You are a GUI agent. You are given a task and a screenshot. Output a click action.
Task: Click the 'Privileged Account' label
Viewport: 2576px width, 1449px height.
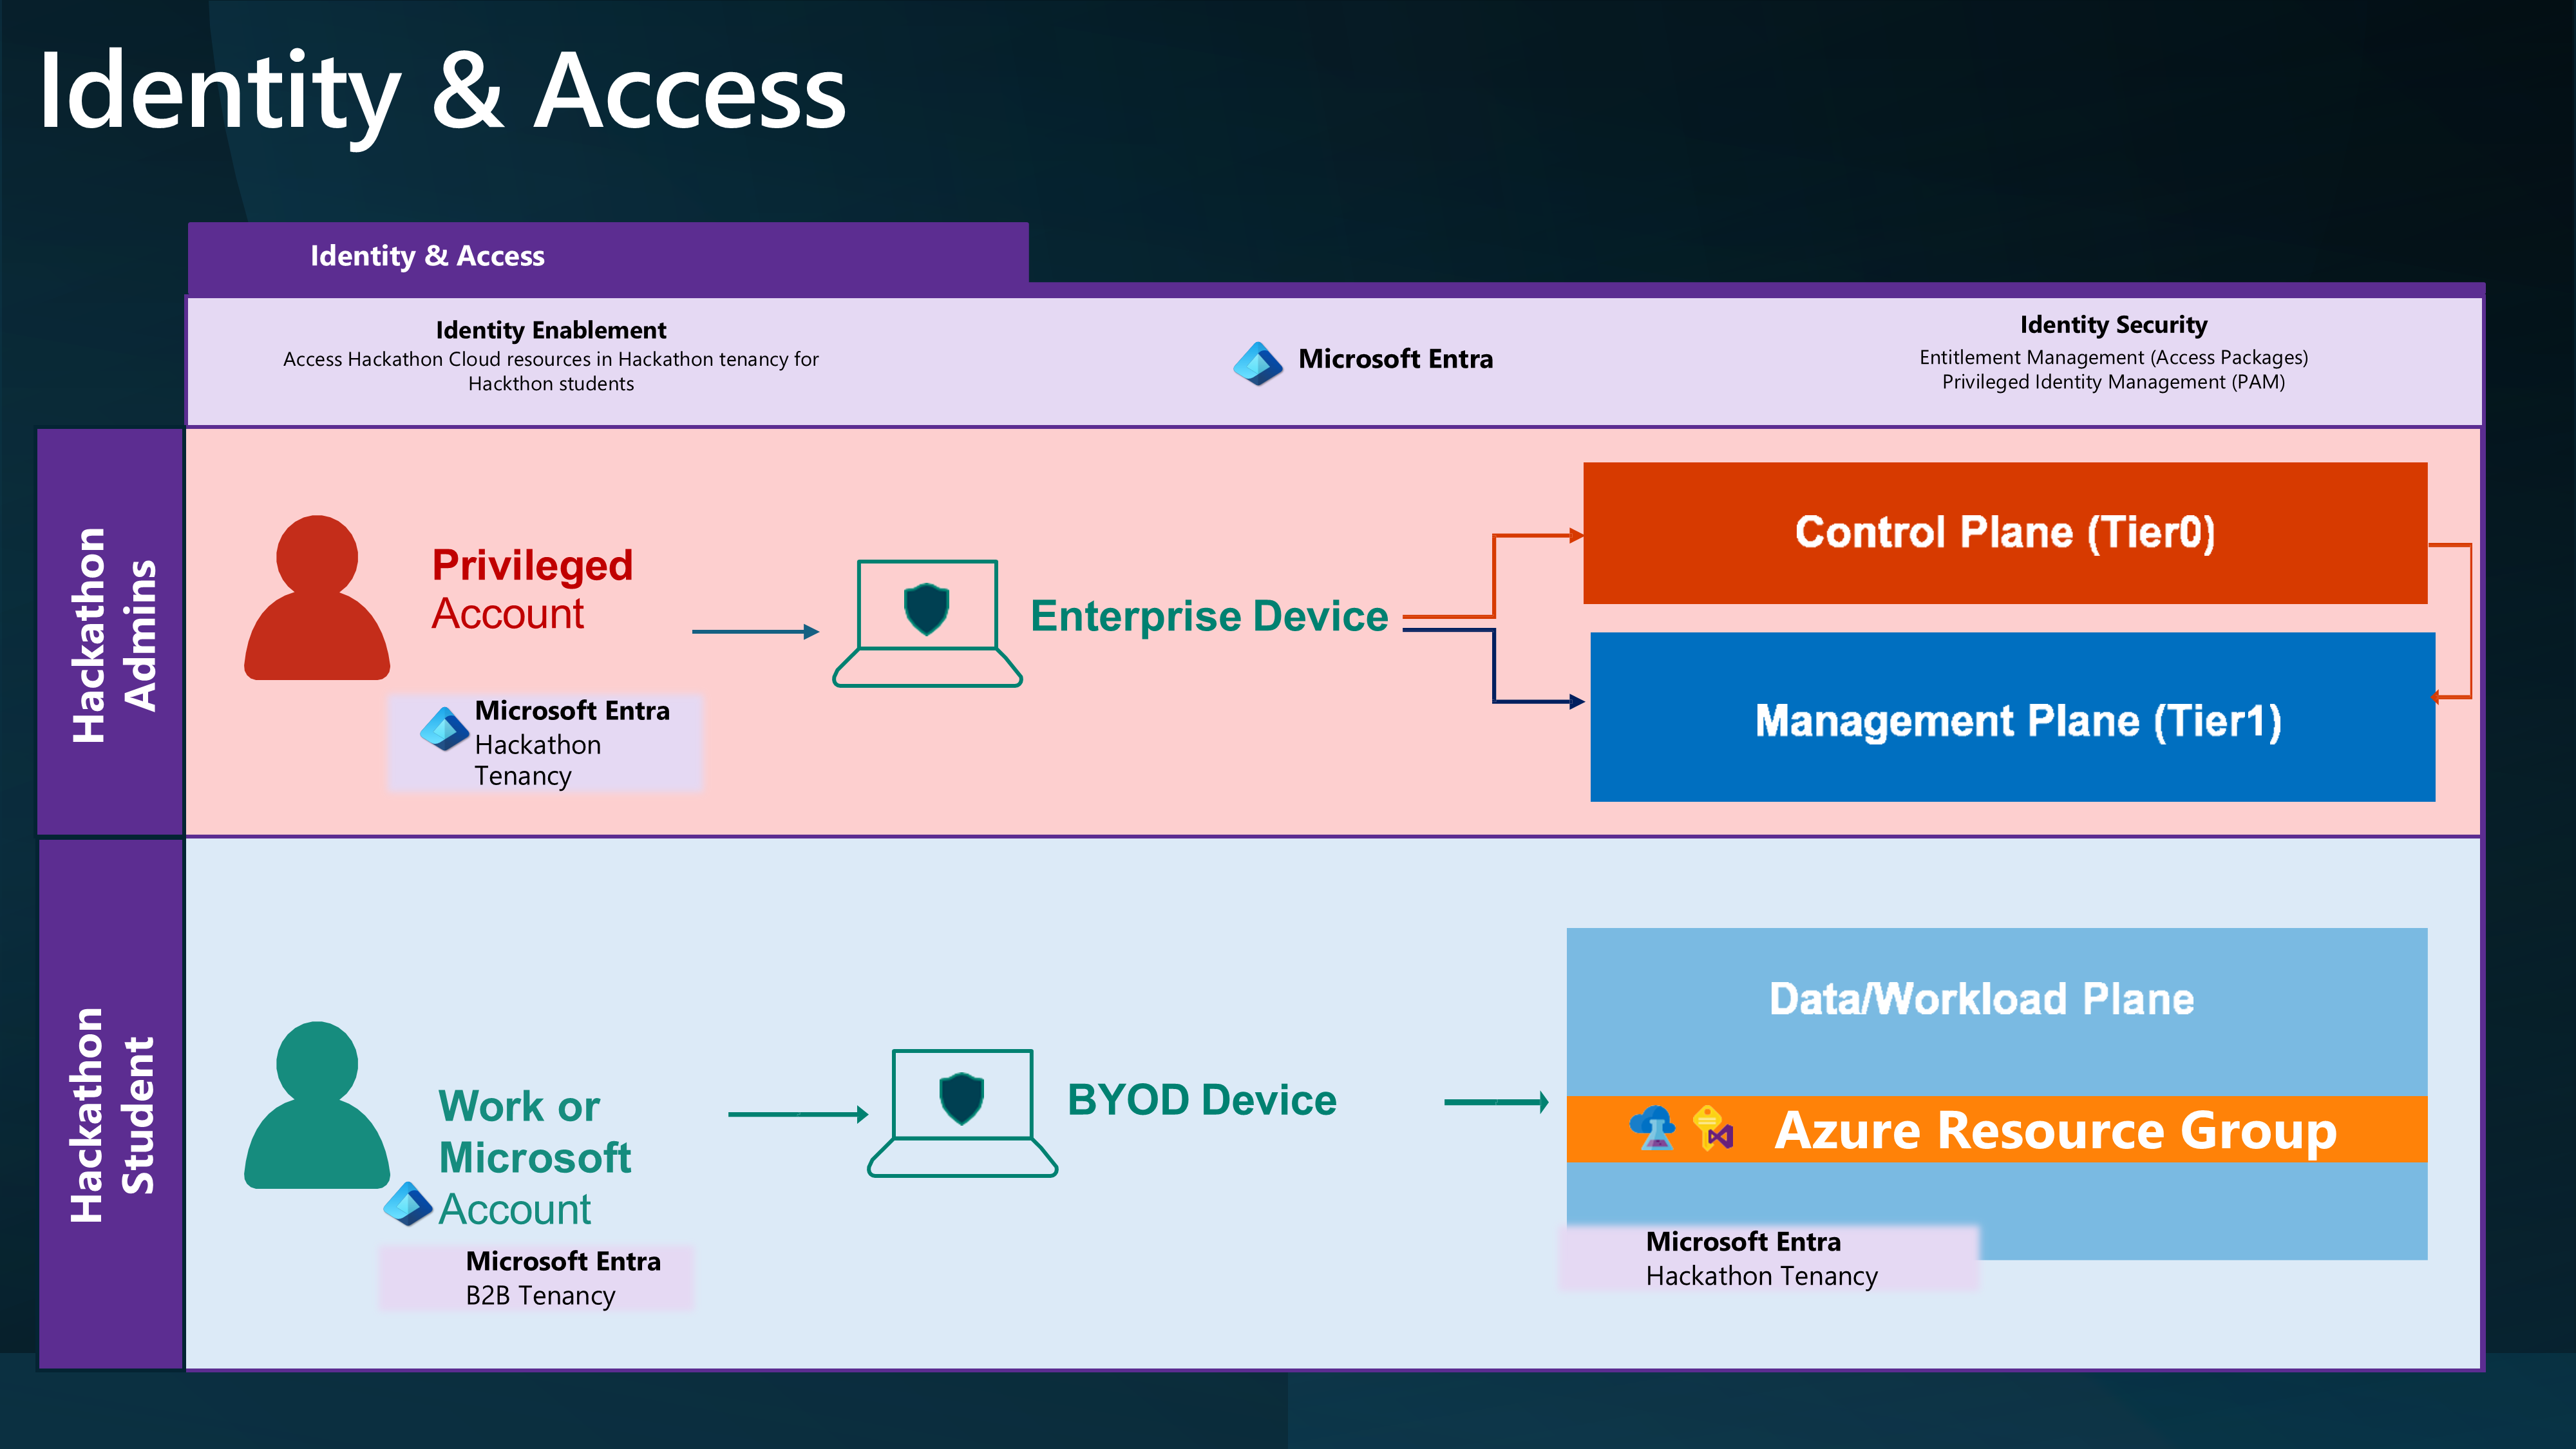coord(532,589)
